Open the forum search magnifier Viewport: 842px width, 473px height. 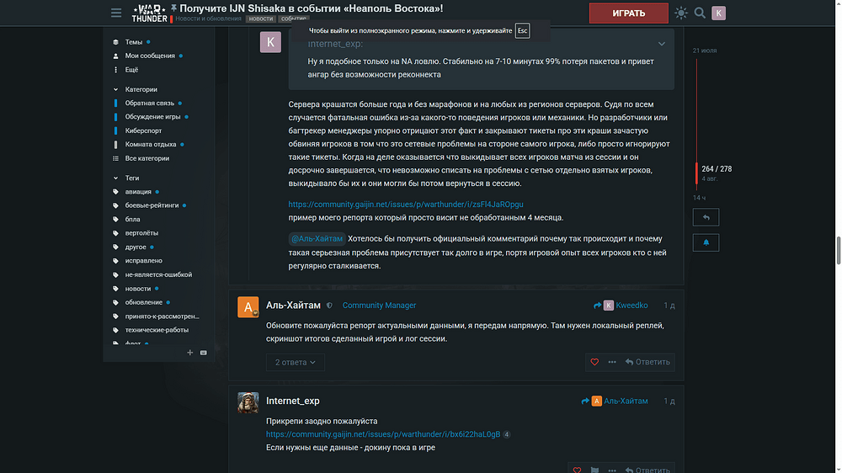[x=700, y=13]
